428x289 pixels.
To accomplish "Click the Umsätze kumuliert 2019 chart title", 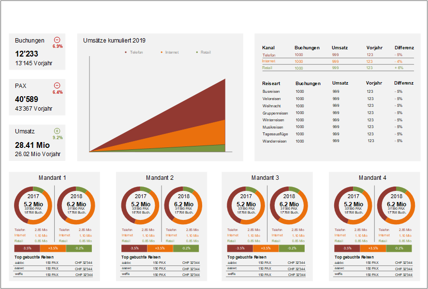I will point(114,41).
